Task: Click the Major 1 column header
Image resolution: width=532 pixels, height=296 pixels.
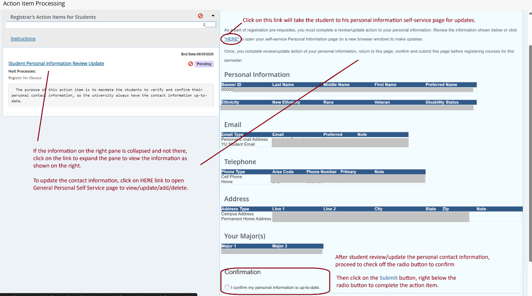Action: tap(228, 246)
